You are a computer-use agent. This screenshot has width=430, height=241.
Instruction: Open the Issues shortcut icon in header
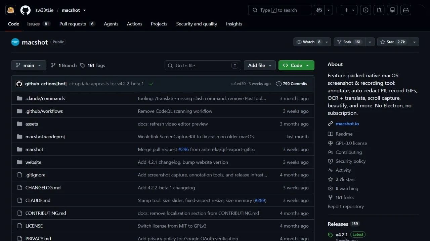365,10
